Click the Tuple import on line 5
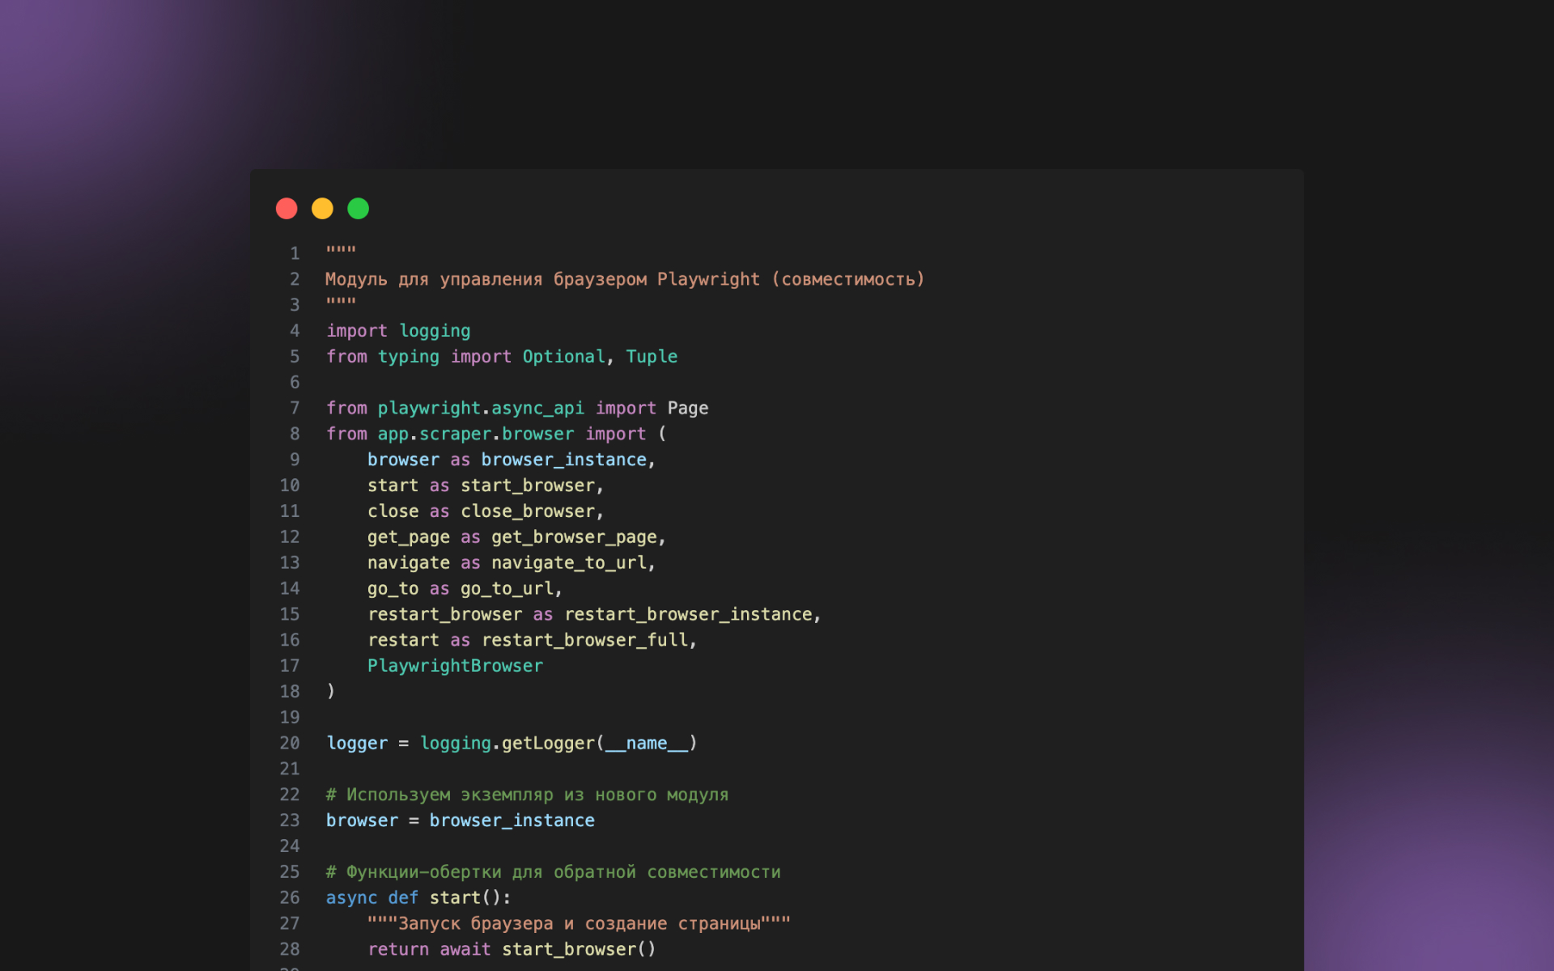Image resolution: width=1554 pixels, height=971 pixels. [x=652, y=356]
